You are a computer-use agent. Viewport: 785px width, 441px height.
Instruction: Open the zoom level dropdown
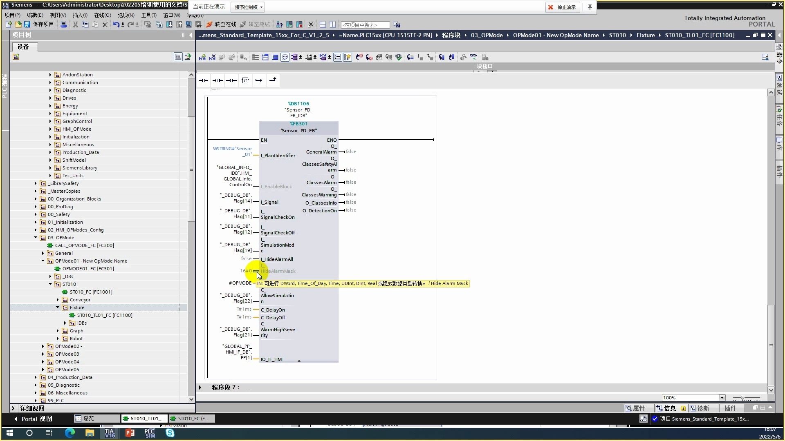(x=722, y=398)
